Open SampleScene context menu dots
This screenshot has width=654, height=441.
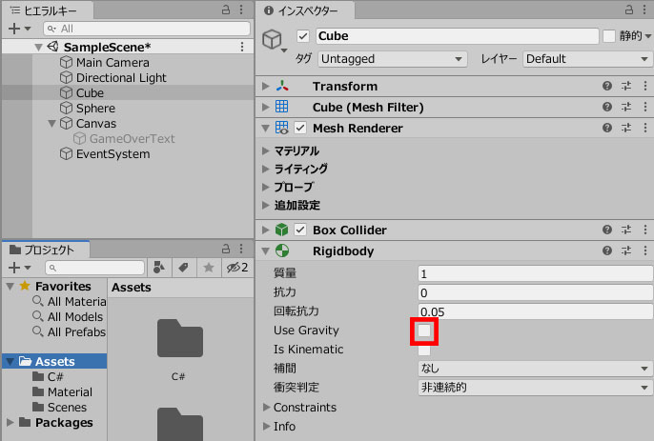pyautogui.click(x=242, y=47)
